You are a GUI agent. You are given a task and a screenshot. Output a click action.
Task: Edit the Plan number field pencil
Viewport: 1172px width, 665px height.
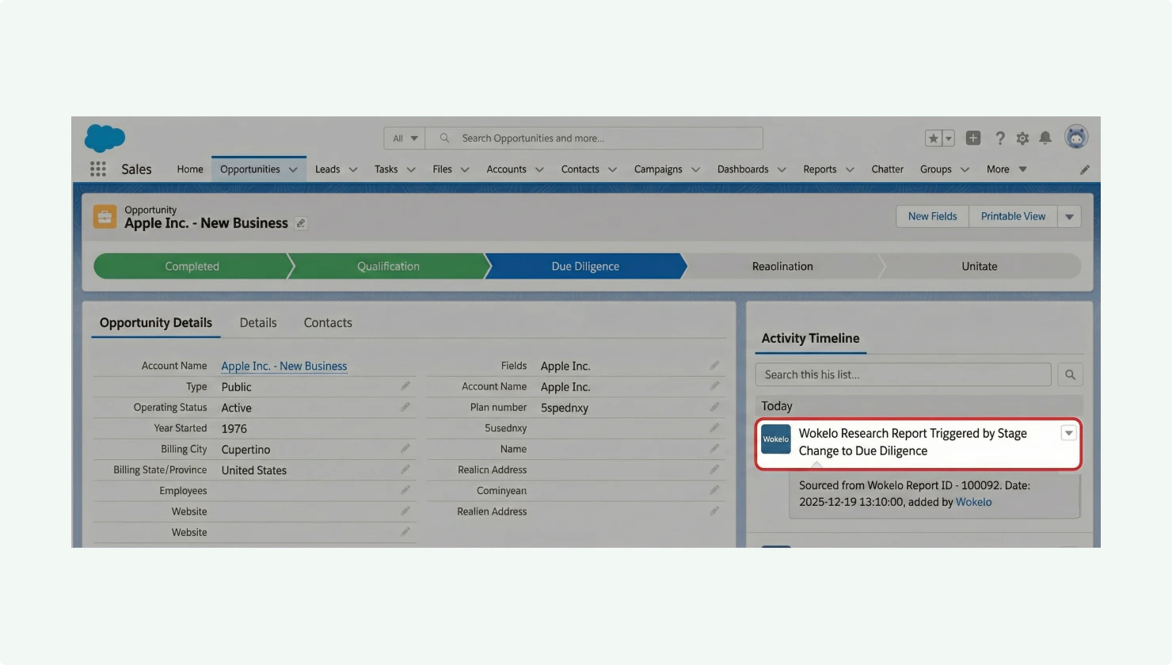tap(714, 407)
